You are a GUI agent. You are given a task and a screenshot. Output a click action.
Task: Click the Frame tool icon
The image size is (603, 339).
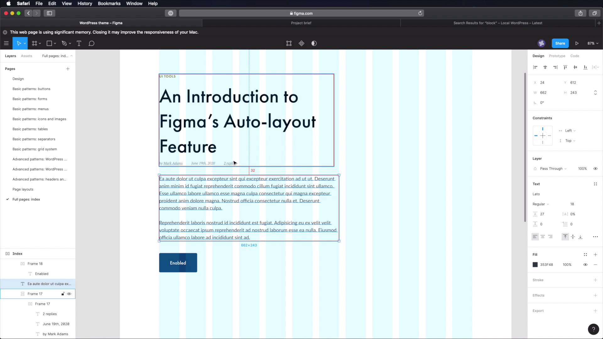coord(35,43)
